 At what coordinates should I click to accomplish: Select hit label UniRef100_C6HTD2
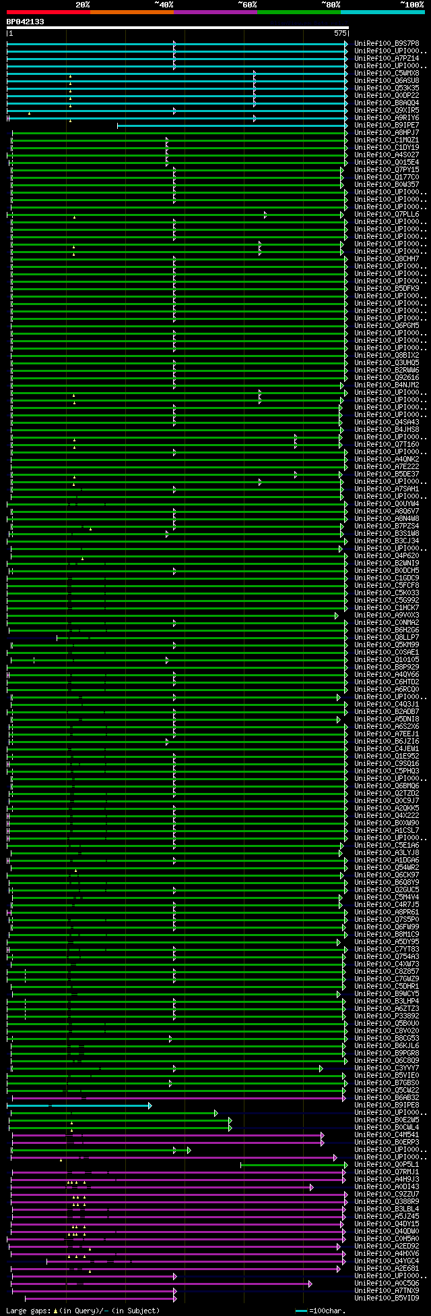(387, 682)
